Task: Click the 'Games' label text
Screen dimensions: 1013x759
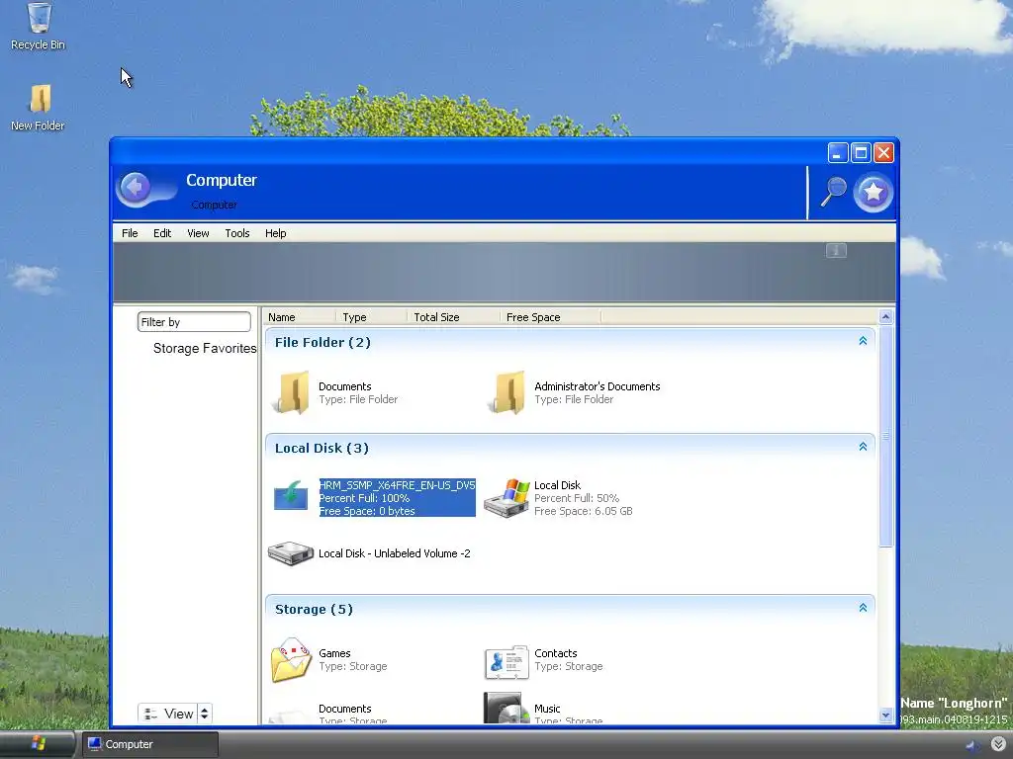Action: click(334, 653)
